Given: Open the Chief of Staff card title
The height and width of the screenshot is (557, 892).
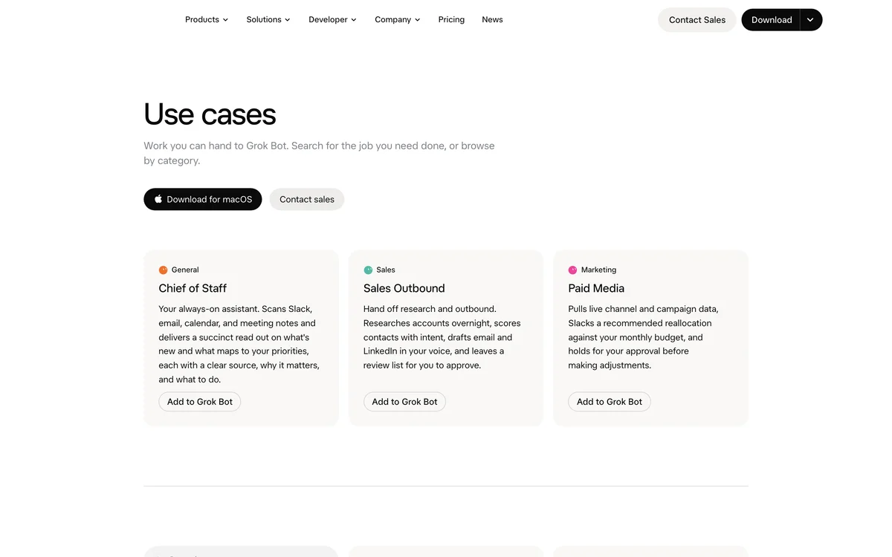Looking at the screenshot, I should [x=193, y=288].
